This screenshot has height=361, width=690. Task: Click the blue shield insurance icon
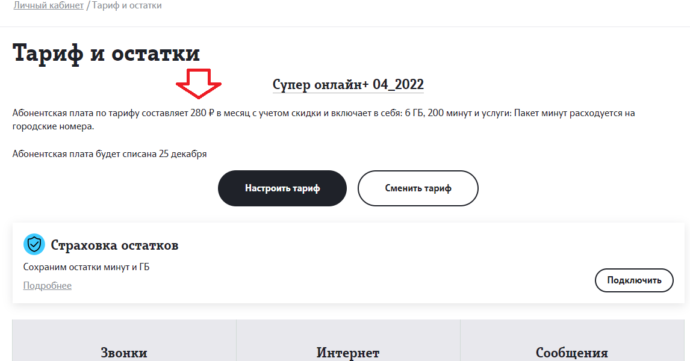[34, 244]
